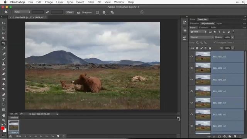Open the Fill slider dropdown arrow

232,48
